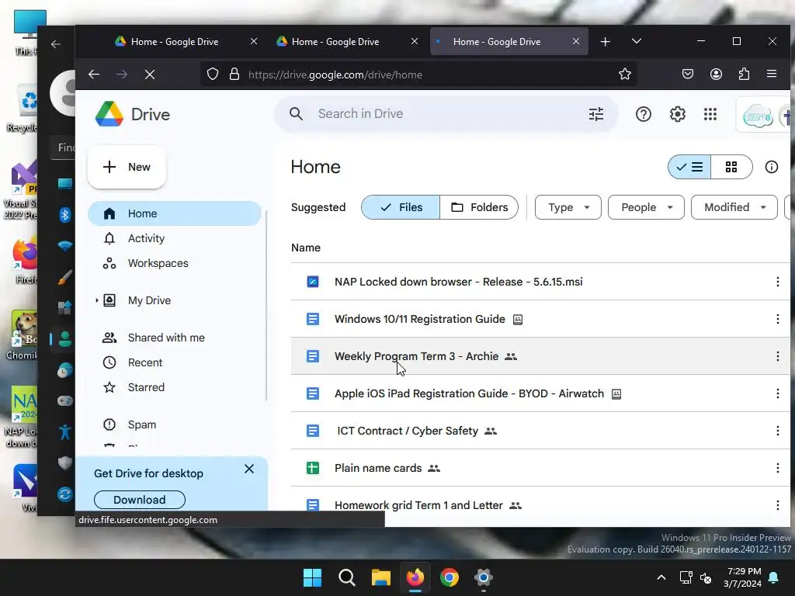This screenshot has width=795, height=596.
Task: Open Settings gear on taskbar
Action: [x=483, y=577]
